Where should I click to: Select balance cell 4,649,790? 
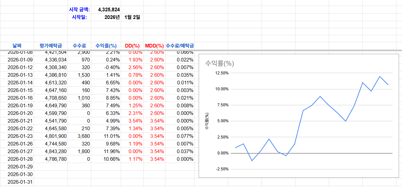pos(51,106)
